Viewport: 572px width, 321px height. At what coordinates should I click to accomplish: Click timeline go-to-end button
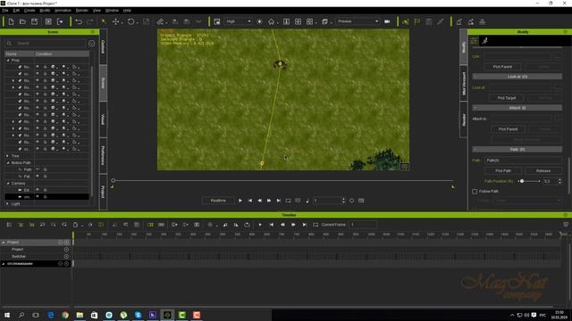pyautogui.click(x=304, y=225)
